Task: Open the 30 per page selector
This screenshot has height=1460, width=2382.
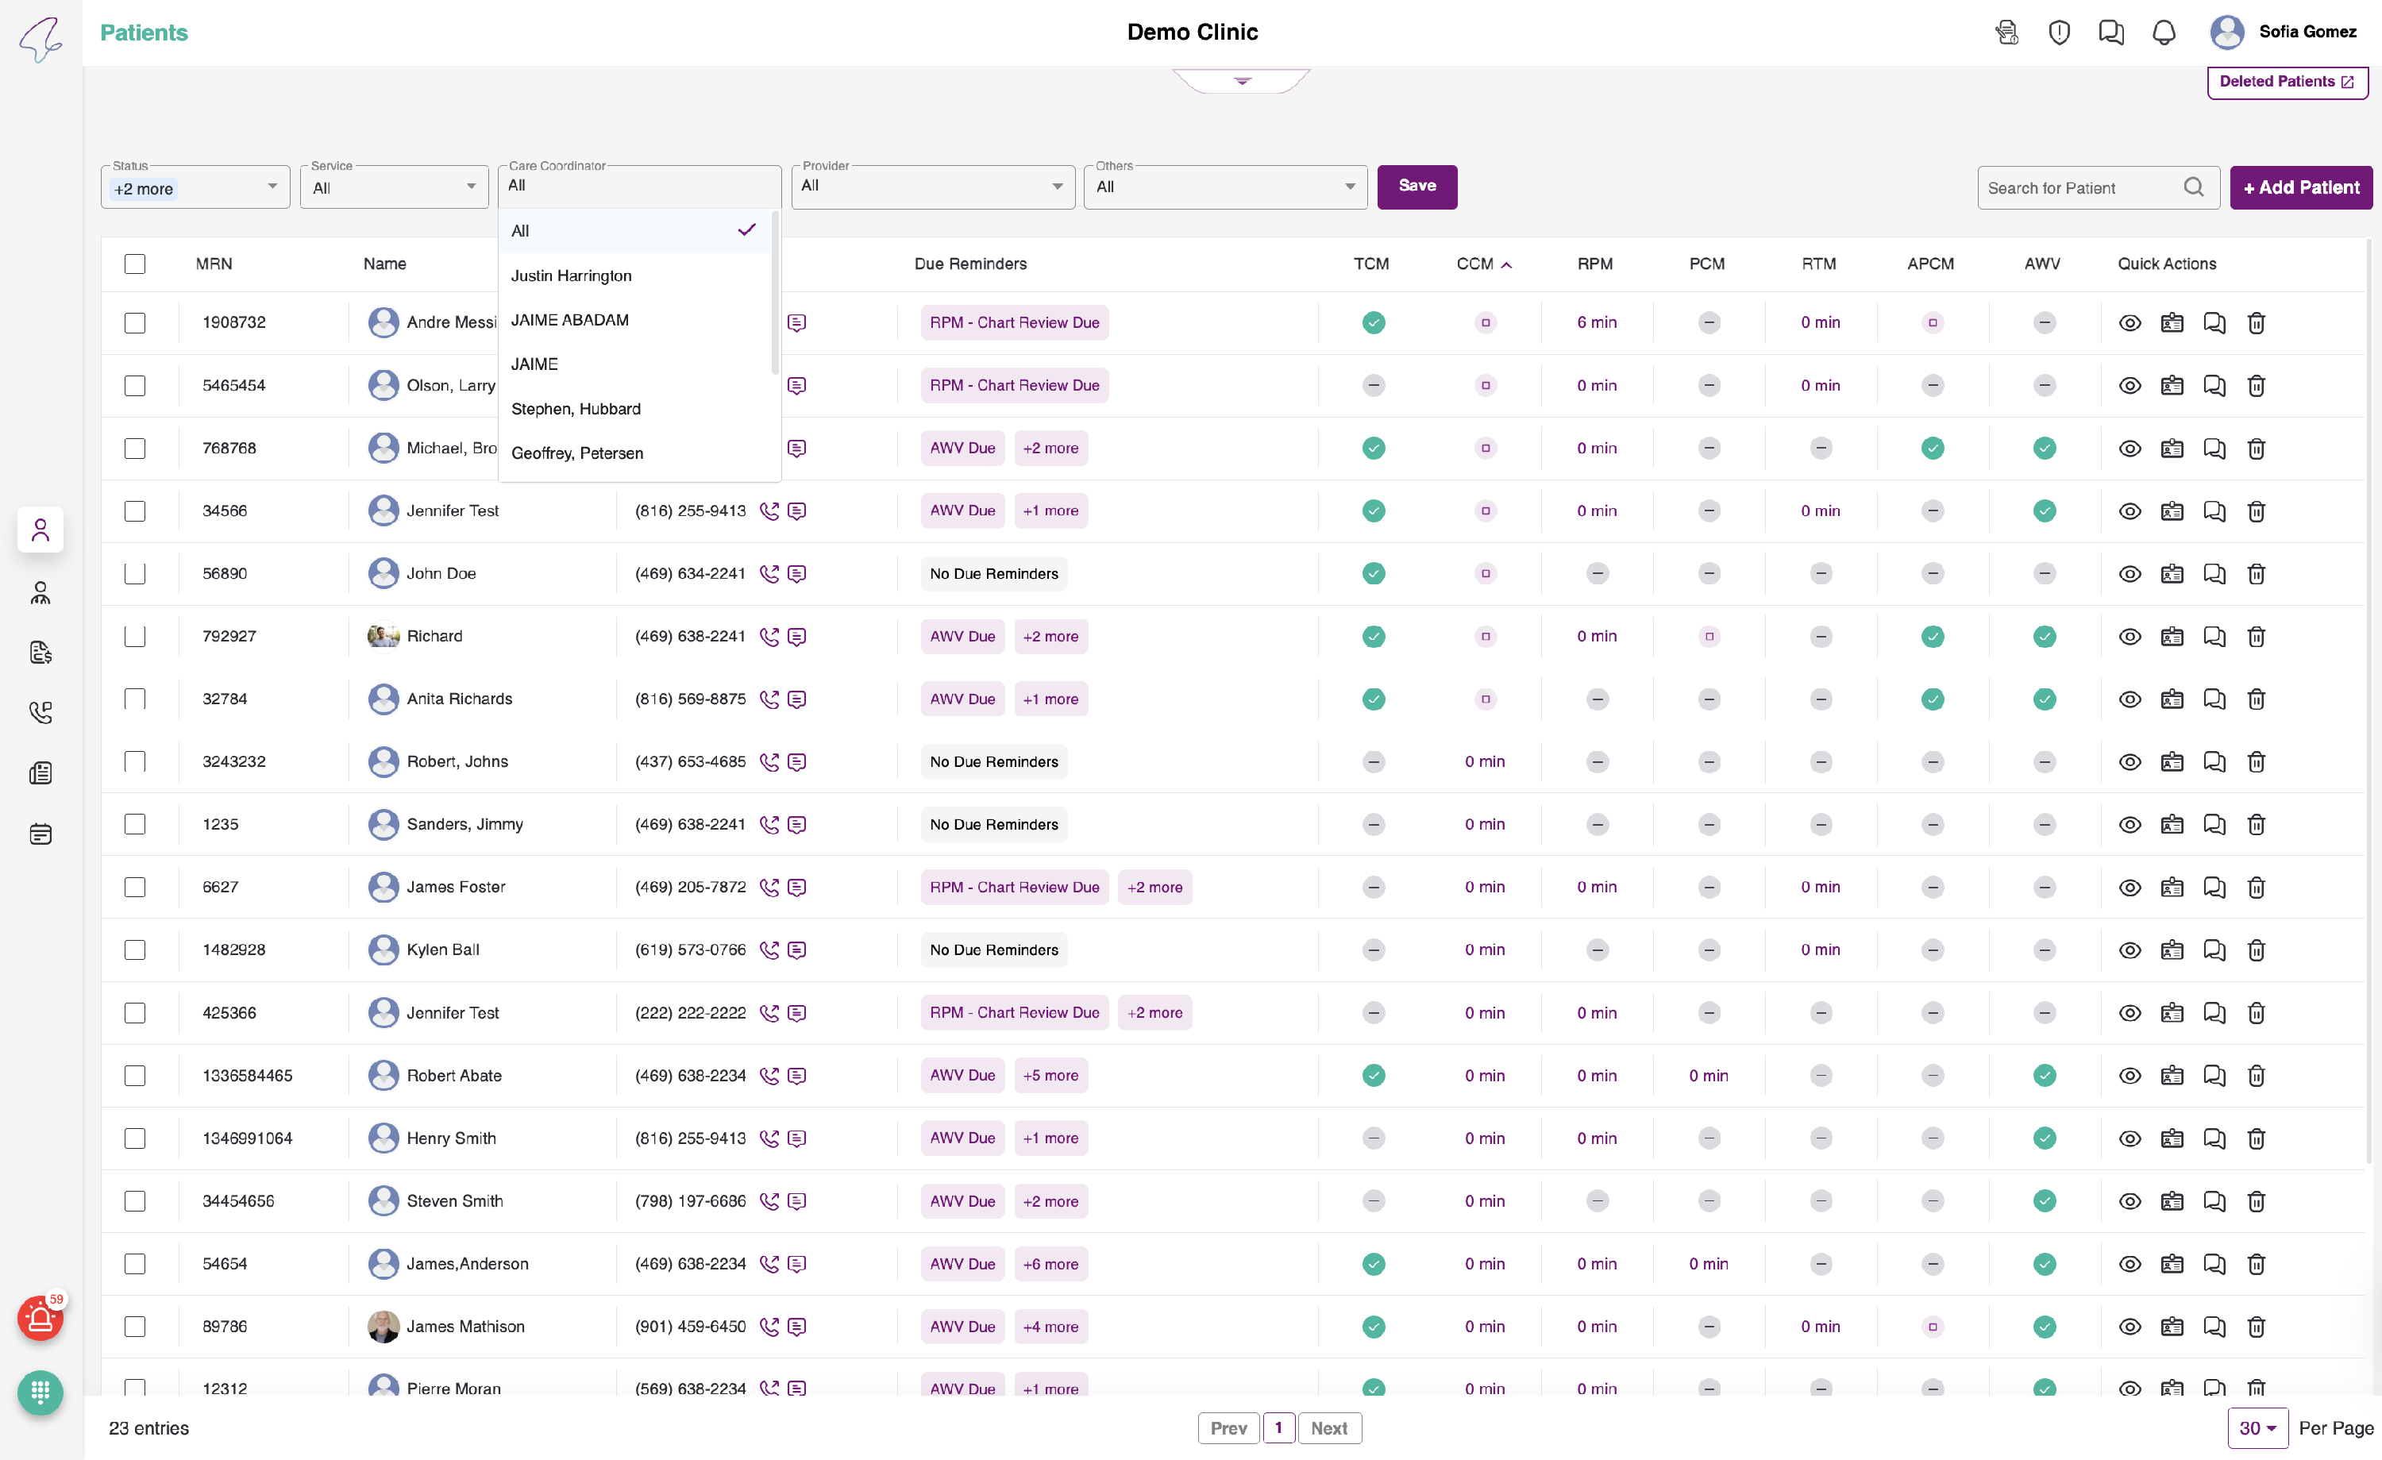Action: click(2257, 1428)
